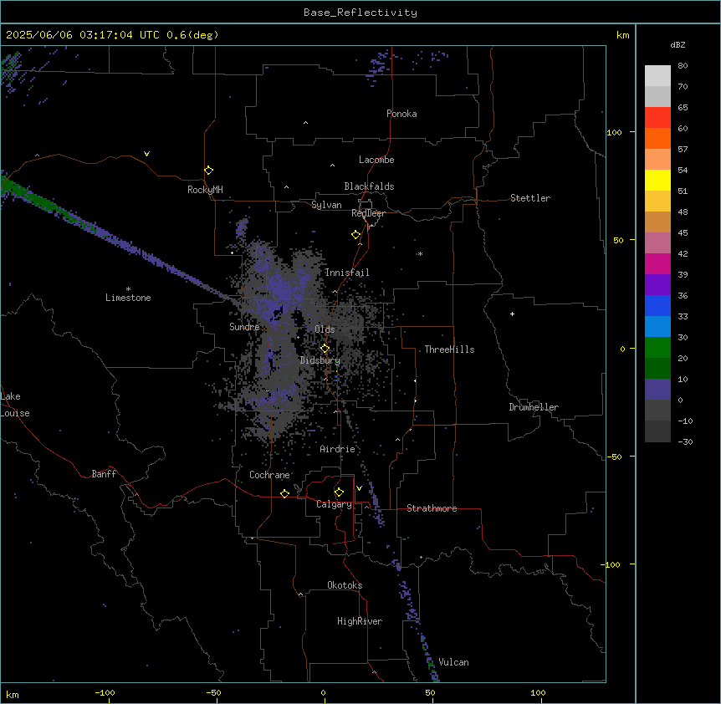
Task: Select the Lake Louise label
Action: point(15,405)
